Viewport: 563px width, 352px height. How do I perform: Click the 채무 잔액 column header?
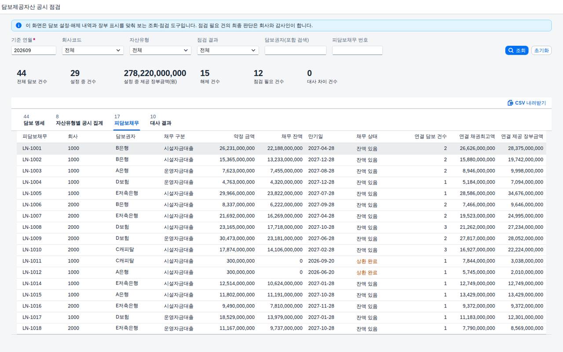coord(292,137)
